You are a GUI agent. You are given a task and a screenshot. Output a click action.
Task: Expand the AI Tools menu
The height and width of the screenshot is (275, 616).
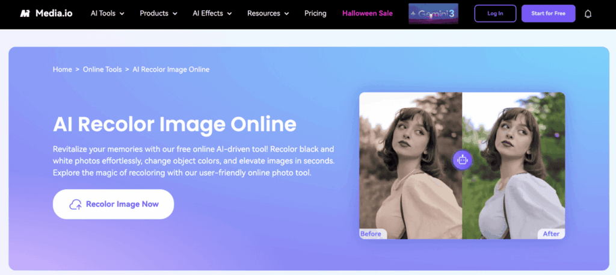(107, 13)
